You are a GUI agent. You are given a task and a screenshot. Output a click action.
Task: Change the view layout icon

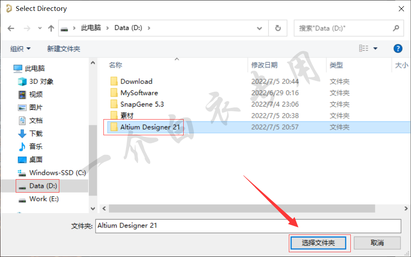[x=363, y=48]
